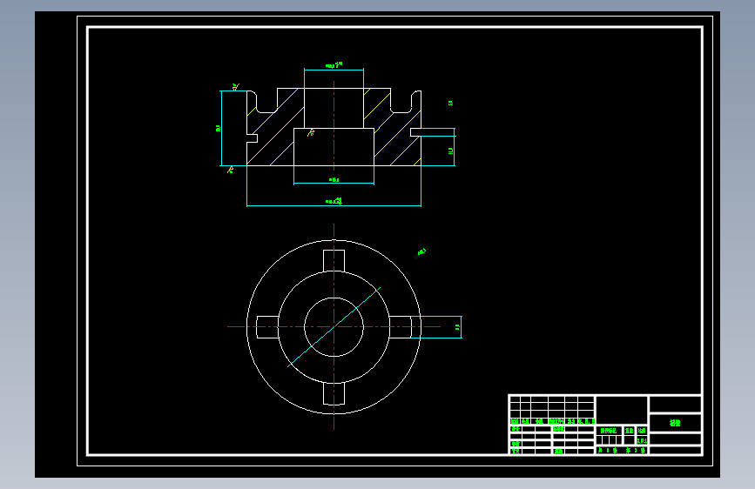Screen dimensions: 755x489
Task: Pick the bore diameter dimension text above section view
Action: click(334, 65)
